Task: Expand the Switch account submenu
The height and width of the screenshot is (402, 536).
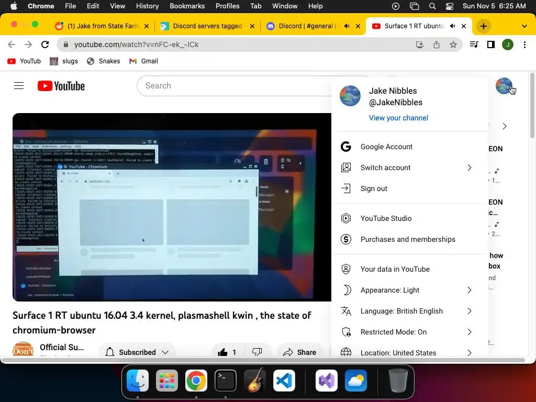Action: 470,167
